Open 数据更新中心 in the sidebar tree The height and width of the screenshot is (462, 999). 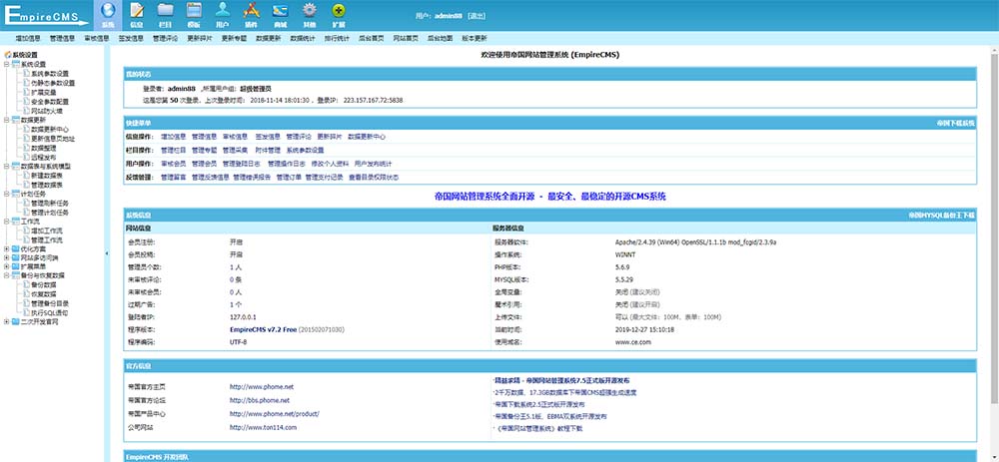pyautogui.click(x=50, y=129)
